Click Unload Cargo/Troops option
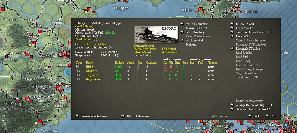Screen dimensions: 297x133 (x=249, y=69)
